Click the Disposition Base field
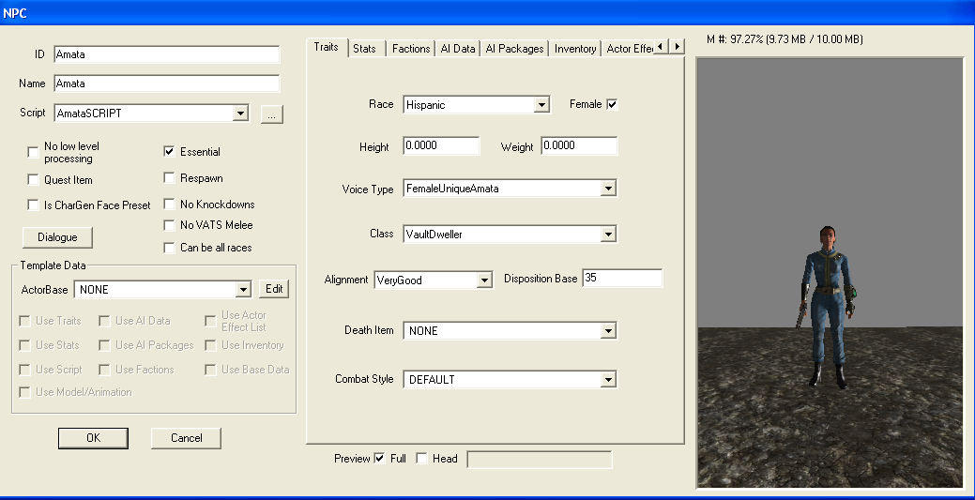The height and width of the screenshot is (500, 975). (622, 278)
